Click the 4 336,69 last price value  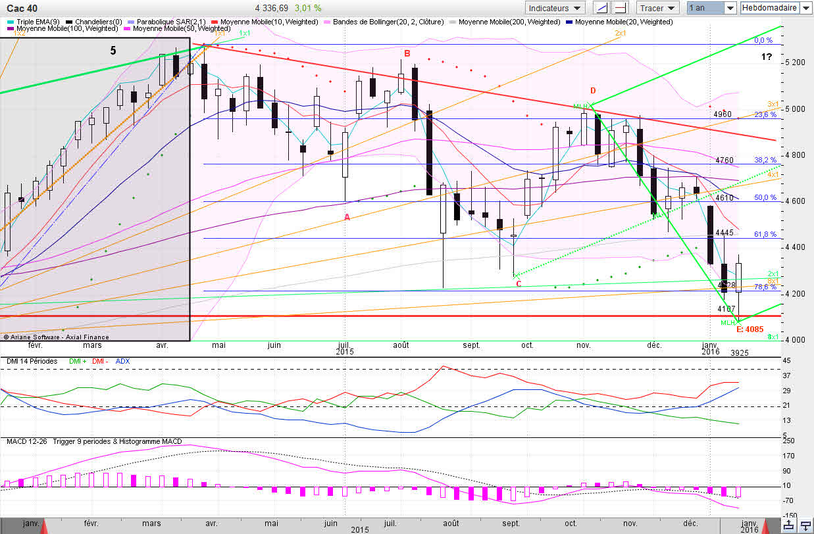[272, 8]
